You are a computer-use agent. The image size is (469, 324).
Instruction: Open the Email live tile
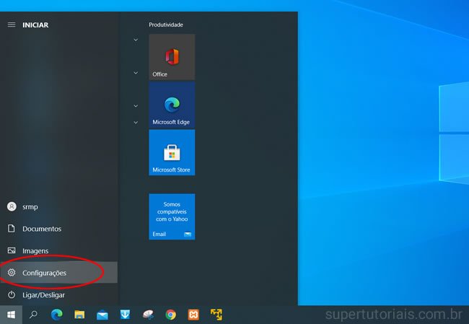point(172,216)
